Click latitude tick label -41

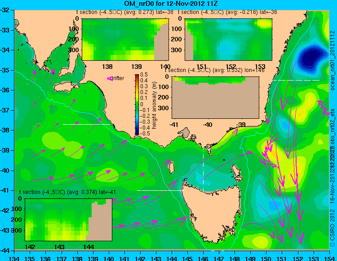pos(4,190)
